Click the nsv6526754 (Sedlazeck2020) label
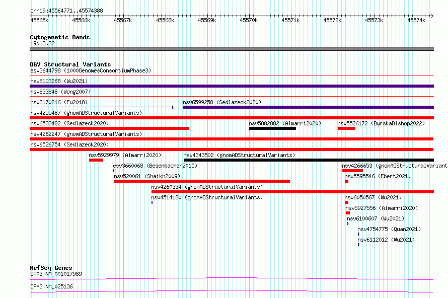This screenshot has height=298, width=448. tap(69, 144)
